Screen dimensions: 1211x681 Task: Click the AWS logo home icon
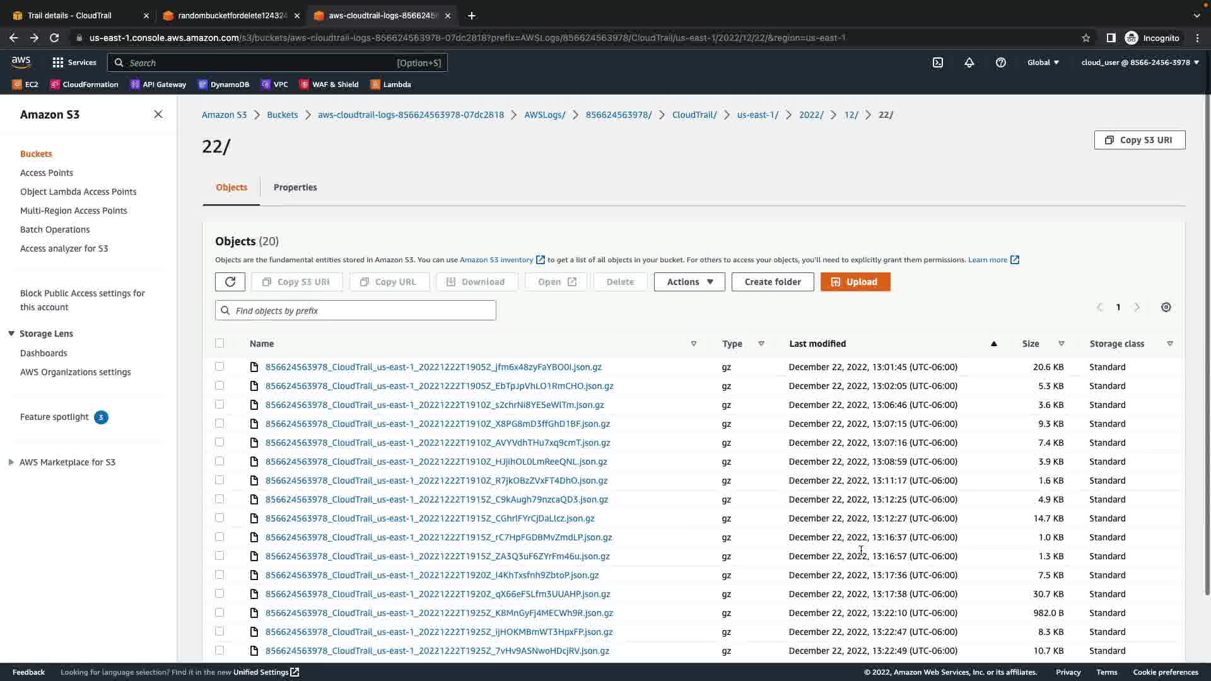[21, 62]
